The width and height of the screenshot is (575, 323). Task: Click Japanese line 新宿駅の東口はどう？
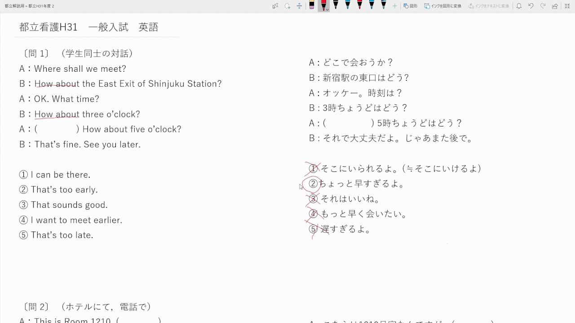pos(366,78)
